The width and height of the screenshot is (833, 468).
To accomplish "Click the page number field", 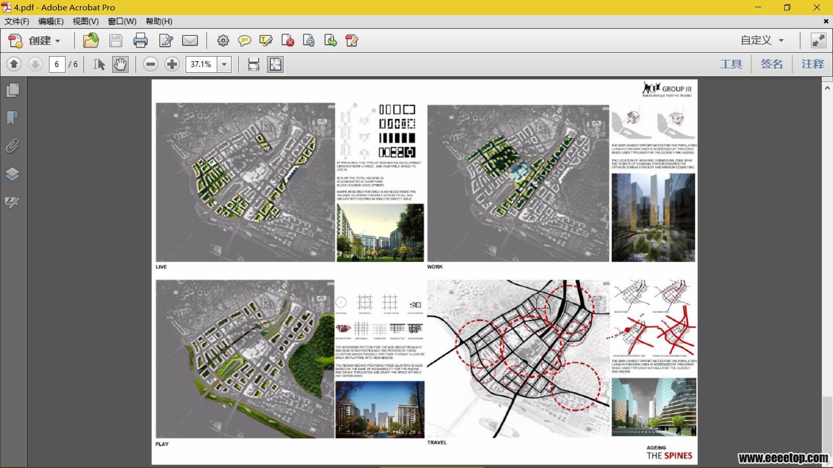I will click(x=57, y=64).
